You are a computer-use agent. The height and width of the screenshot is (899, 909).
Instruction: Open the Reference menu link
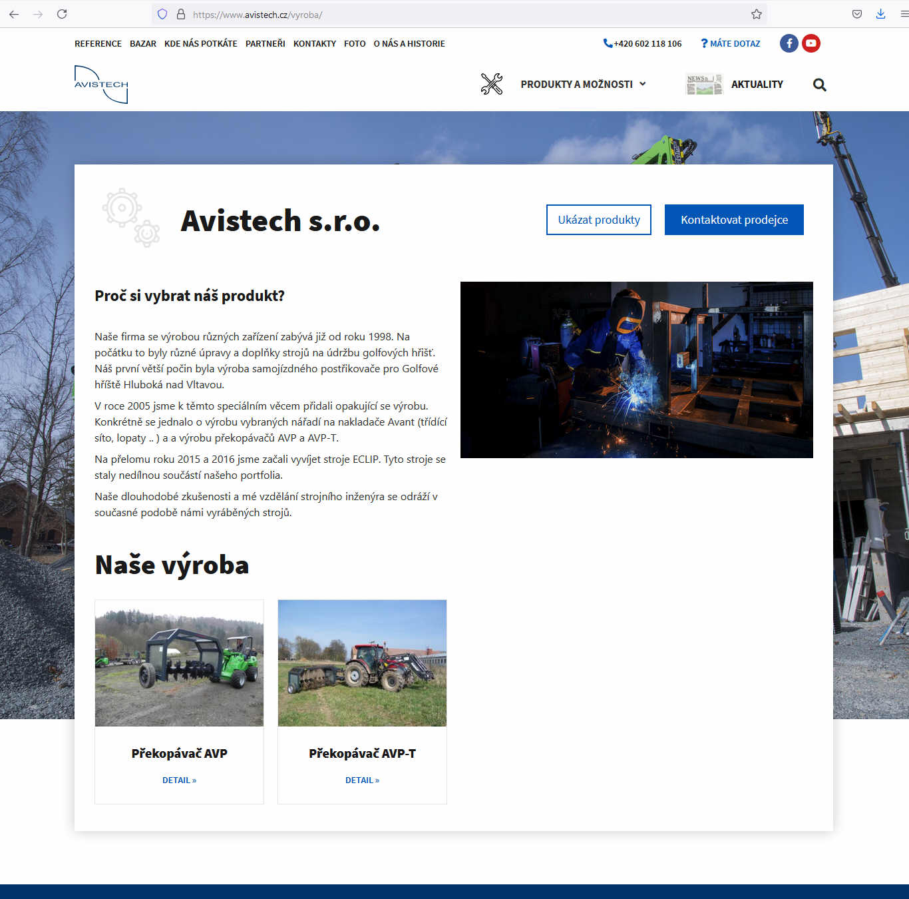coord(98,43)
